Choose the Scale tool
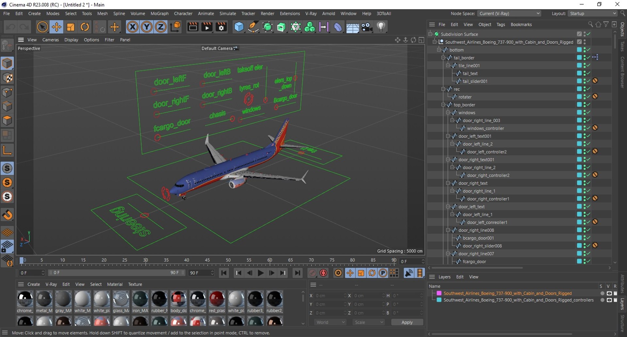The width and height of the screenshot is (627, 337). (71, 27)
